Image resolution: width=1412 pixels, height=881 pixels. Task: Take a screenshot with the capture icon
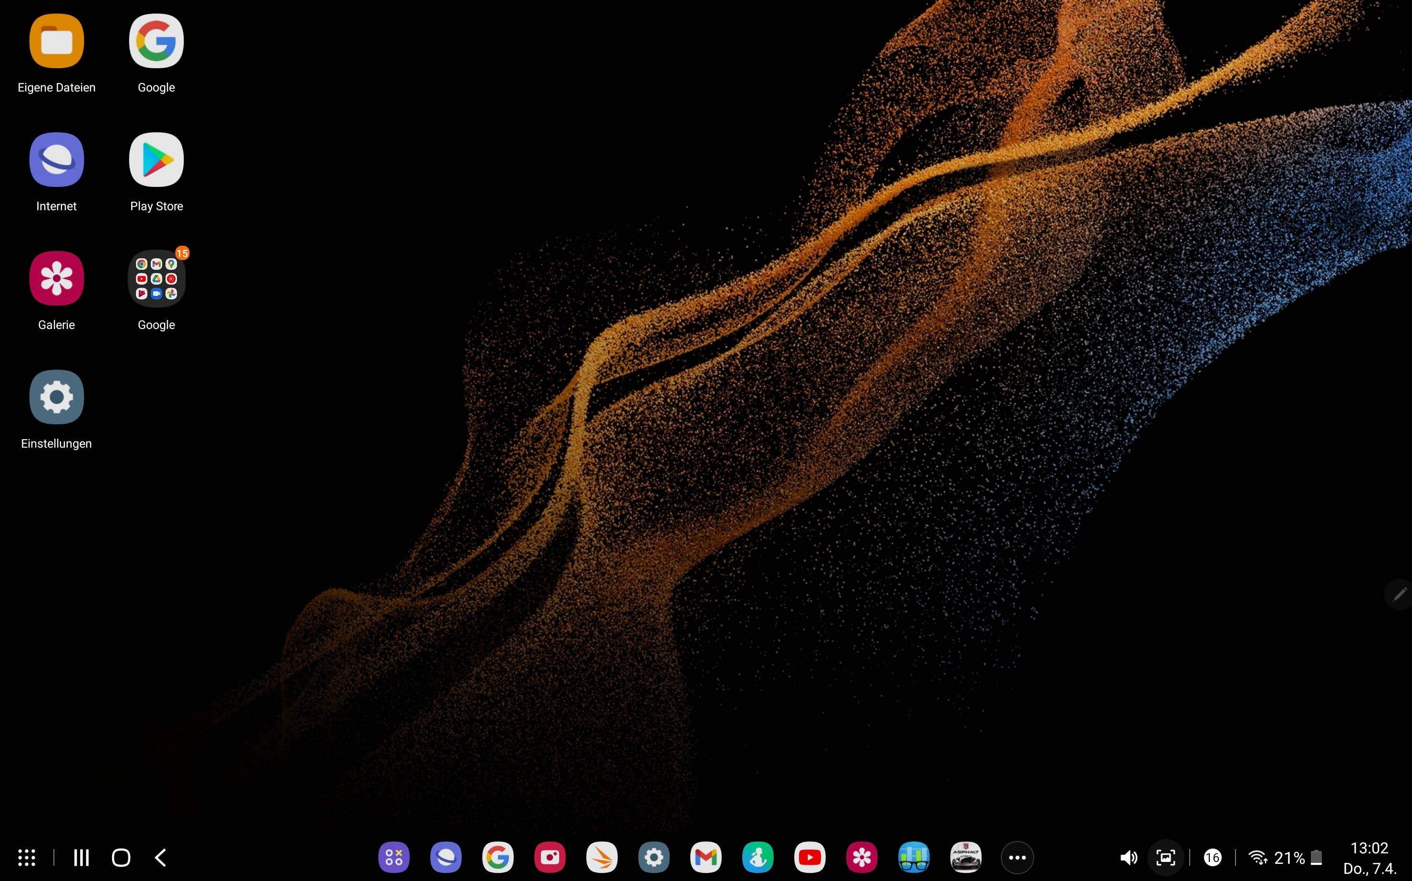point(1165,857)
